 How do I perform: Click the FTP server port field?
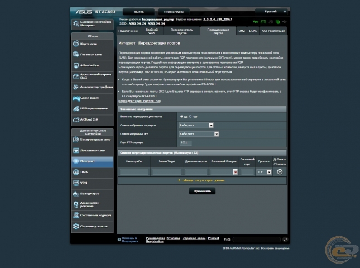pyautogui.click(x=185, y=142)
